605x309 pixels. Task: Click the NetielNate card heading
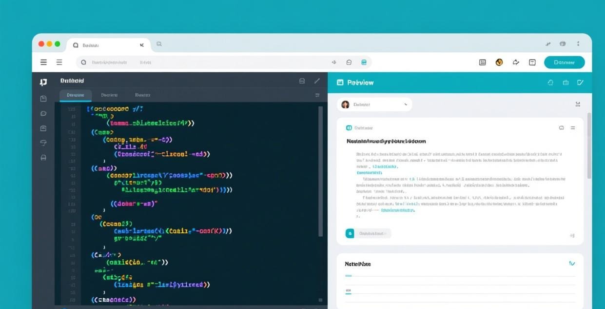(358, 264)
